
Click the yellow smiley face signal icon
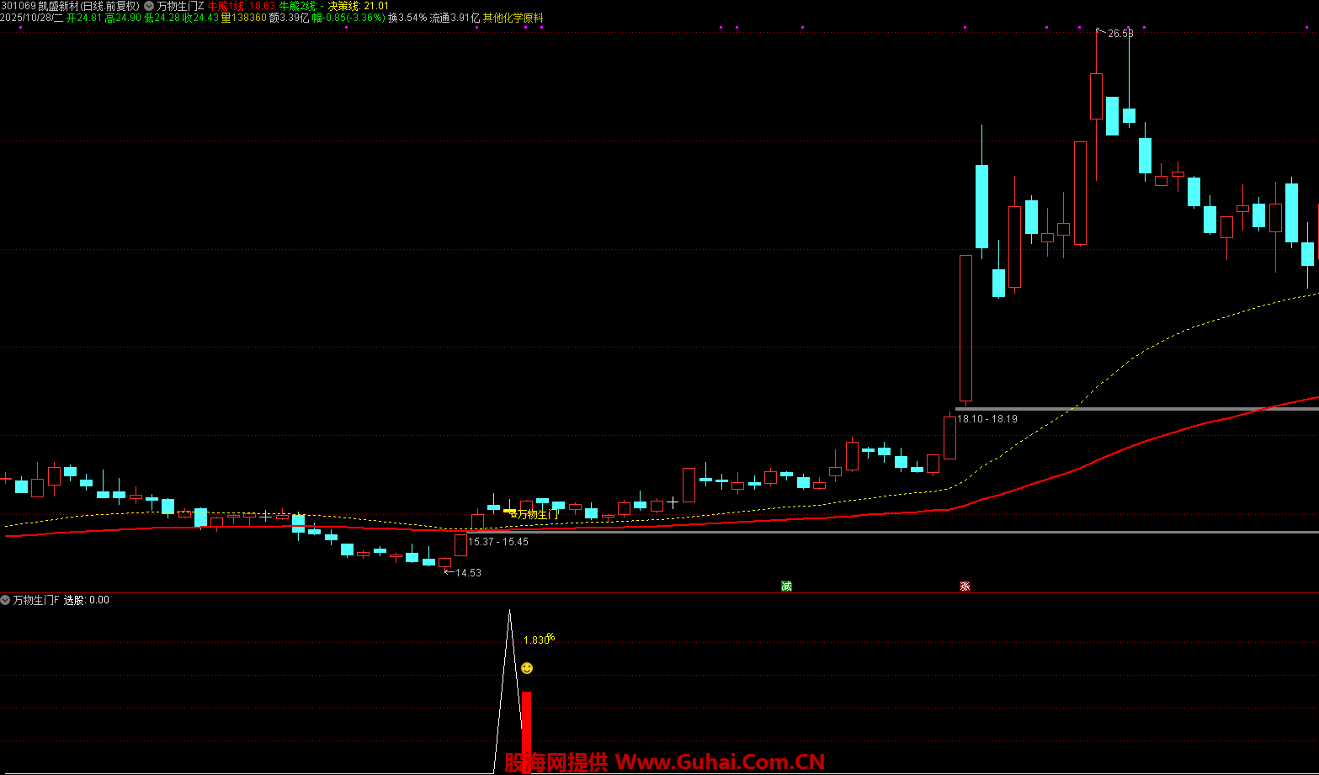(527, 668)
